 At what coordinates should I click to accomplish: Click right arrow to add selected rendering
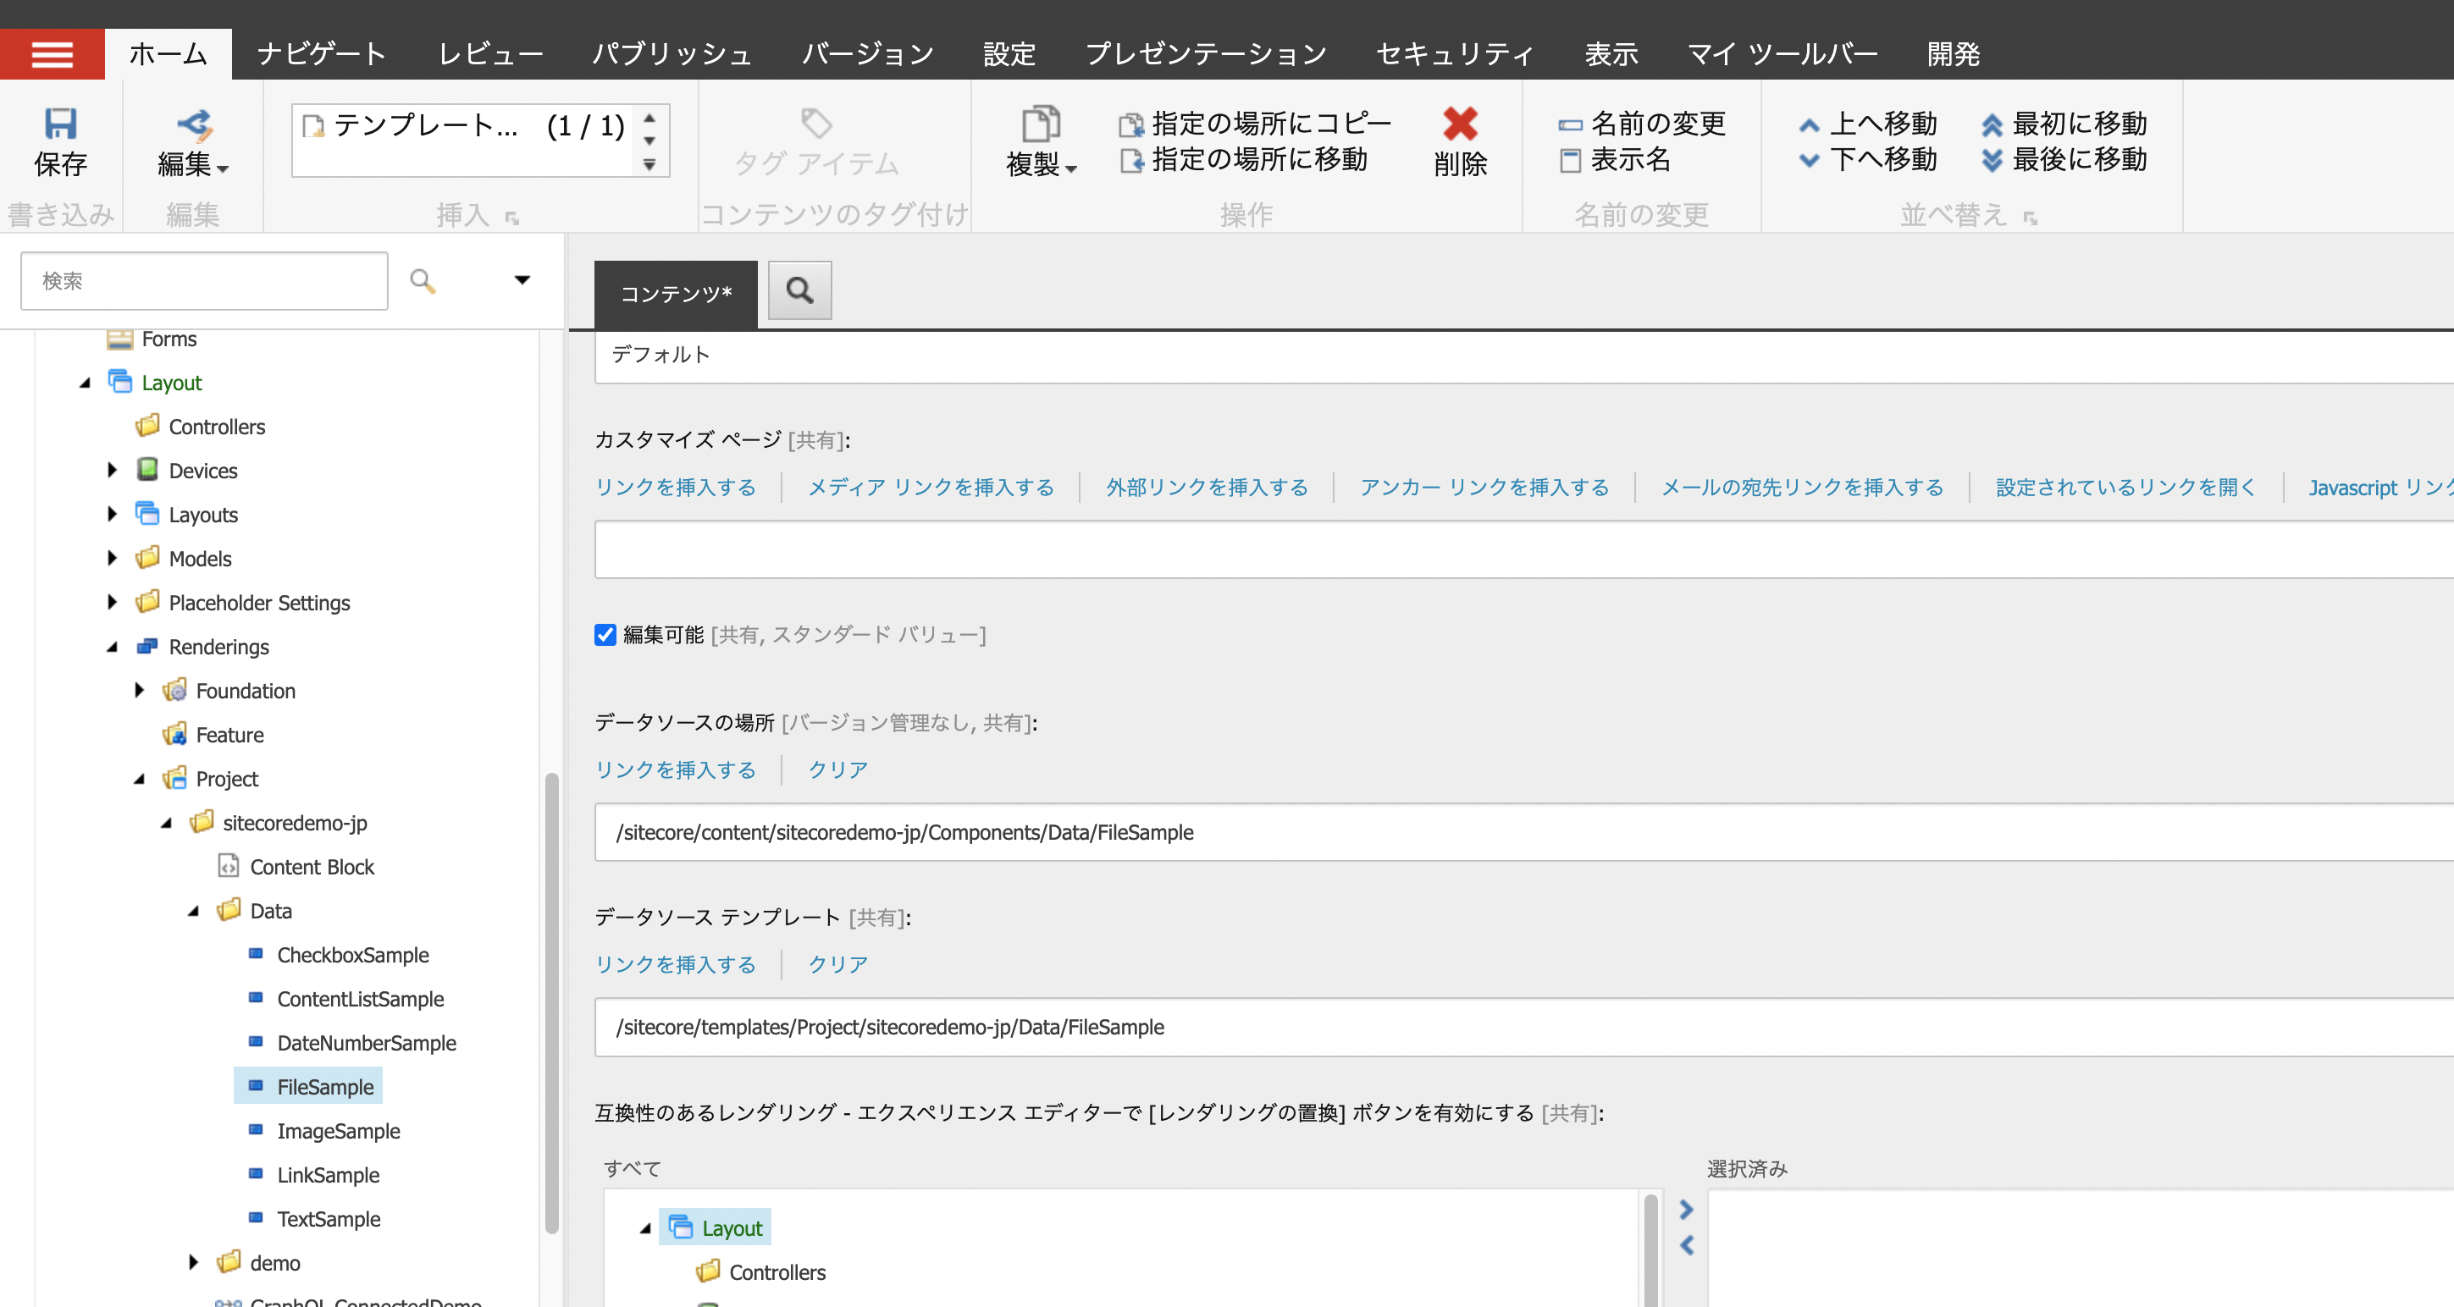pyautogui.click(x=1686, y=1209)
